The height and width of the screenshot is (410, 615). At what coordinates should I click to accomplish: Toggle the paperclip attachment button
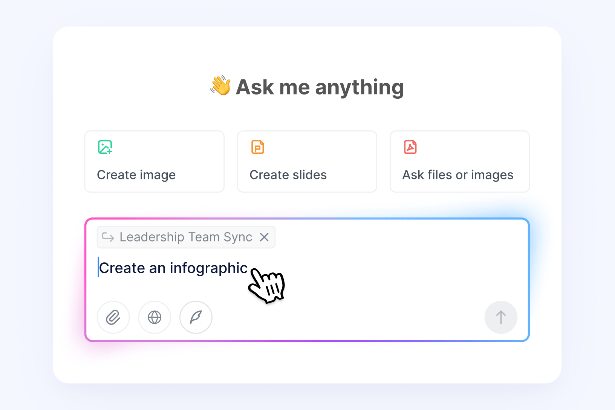[x=113, y=317]
